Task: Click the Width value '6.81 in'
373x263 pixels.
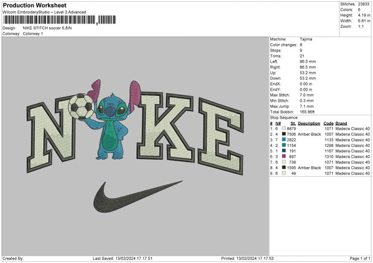Action: pyautogui.click(x=364, y=21)
